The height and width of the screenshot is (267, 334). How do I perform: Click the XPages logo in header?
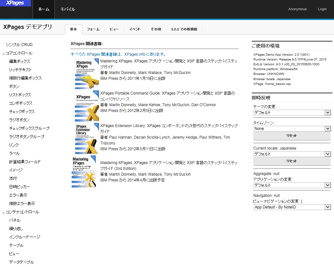coord(15,3)
